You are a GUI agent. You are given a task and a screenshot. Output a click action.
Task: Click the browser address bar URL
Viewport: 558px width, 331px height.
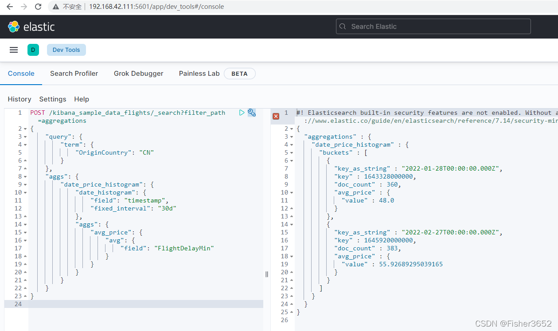coord(156,7)
